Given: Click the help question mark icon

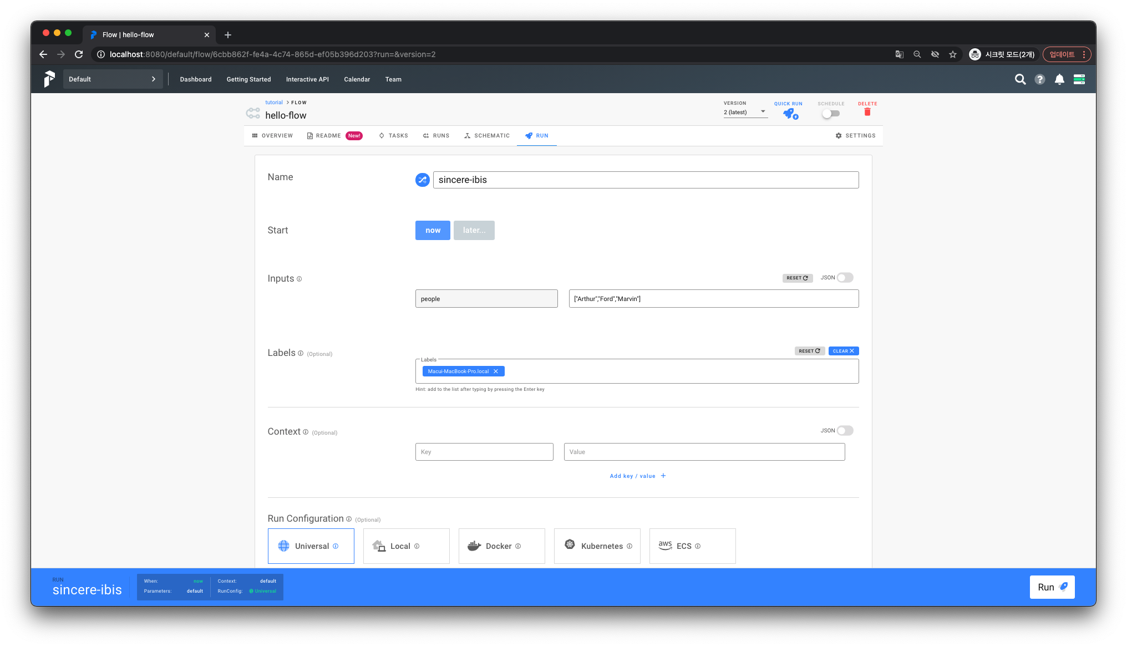Looking at the screenshot, I should (x=1040, y=79).
